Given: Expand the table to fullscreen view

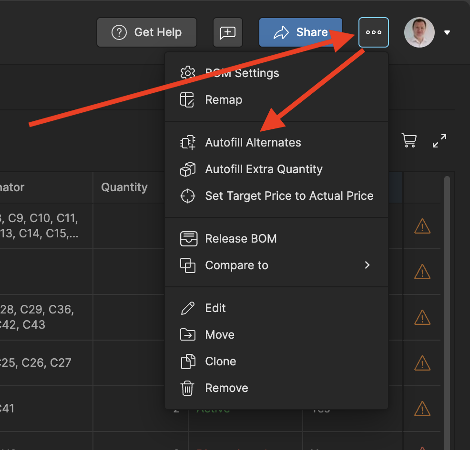Looking at the screenshot, I should tap(439, 140).
